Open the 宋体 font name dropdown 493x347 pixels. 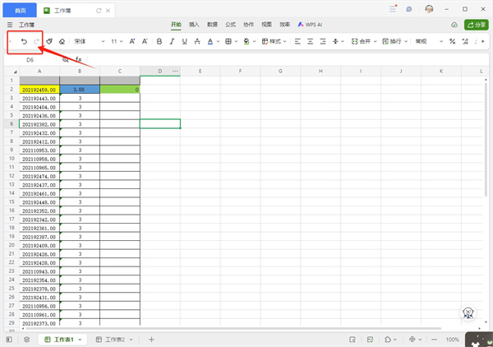[x=90, y=41]
